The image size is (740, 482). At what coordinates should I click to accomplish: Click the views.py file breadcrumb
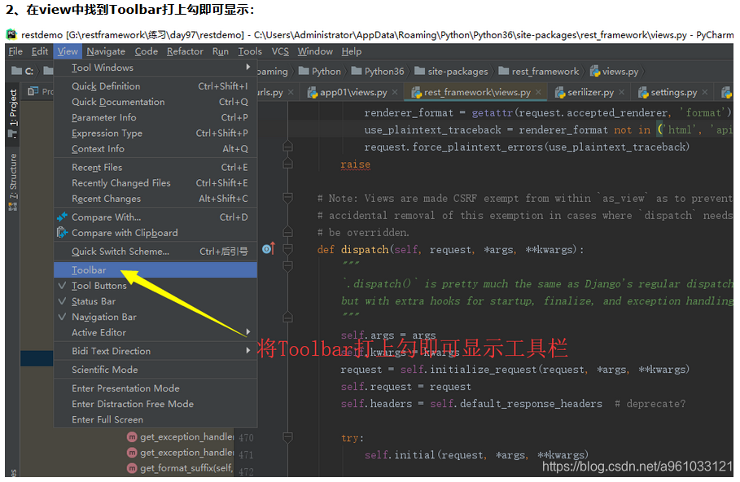(x=614, y=72)
